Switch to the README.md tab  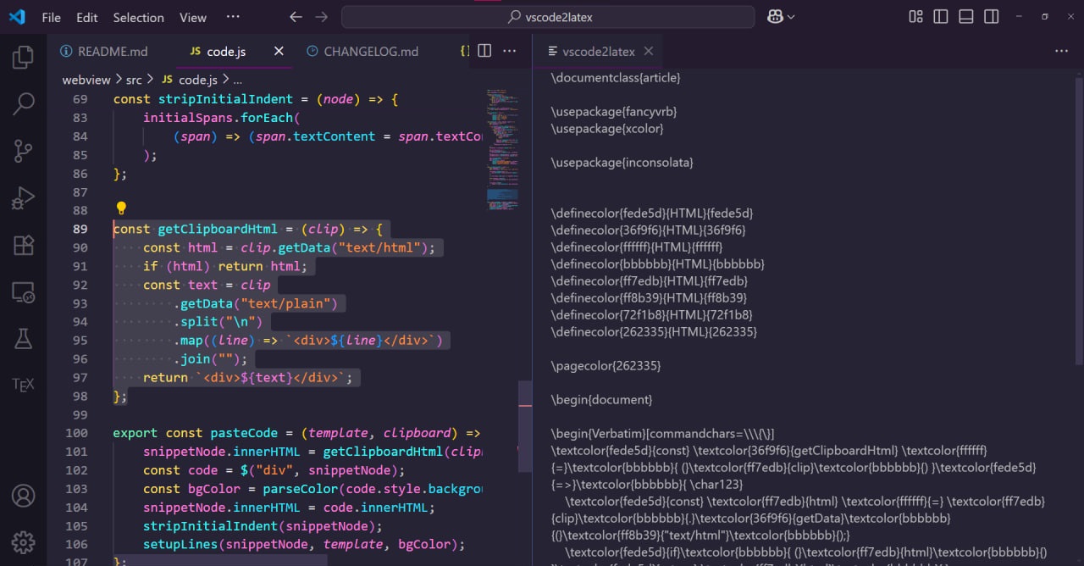(104, 52)
